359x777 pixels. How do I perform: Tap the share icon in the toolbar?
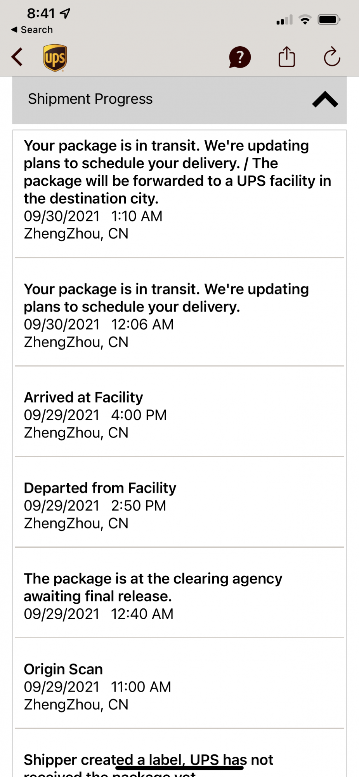[287, 57]
